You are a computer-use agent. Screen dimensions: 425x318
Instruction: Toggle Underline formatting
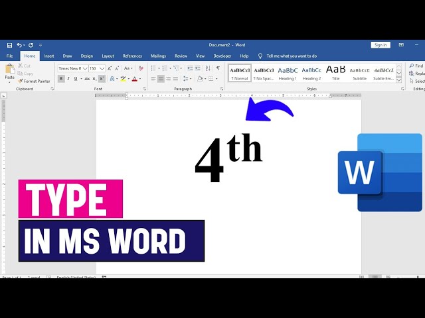[76, 79]
